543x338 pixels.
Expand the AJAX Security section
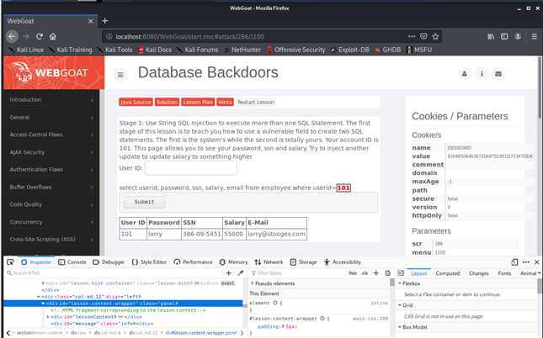point(51,152)
